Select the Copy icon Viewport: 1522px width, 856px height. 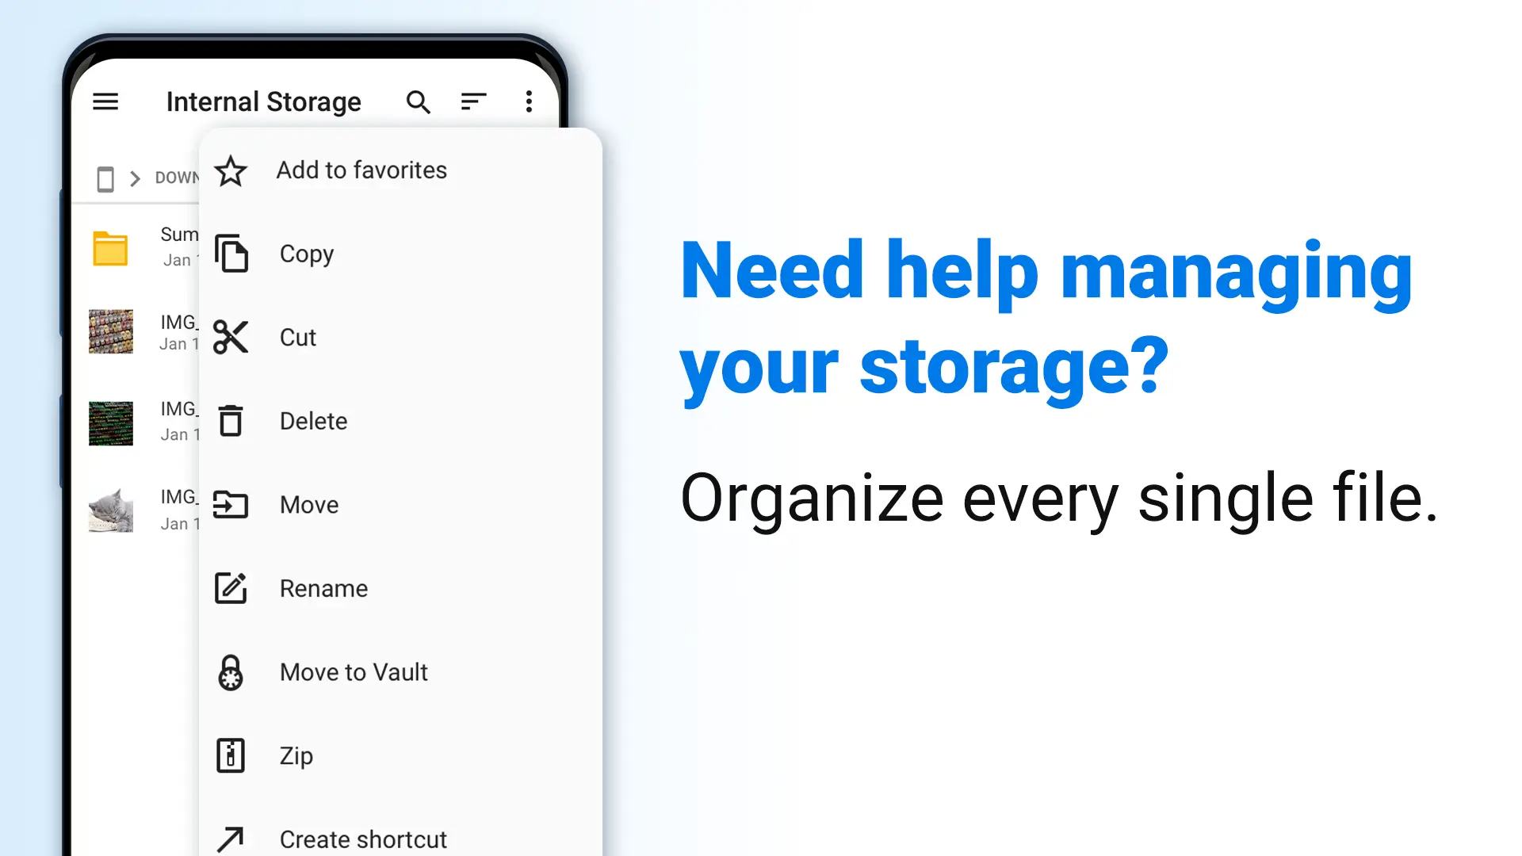(231, 253)
